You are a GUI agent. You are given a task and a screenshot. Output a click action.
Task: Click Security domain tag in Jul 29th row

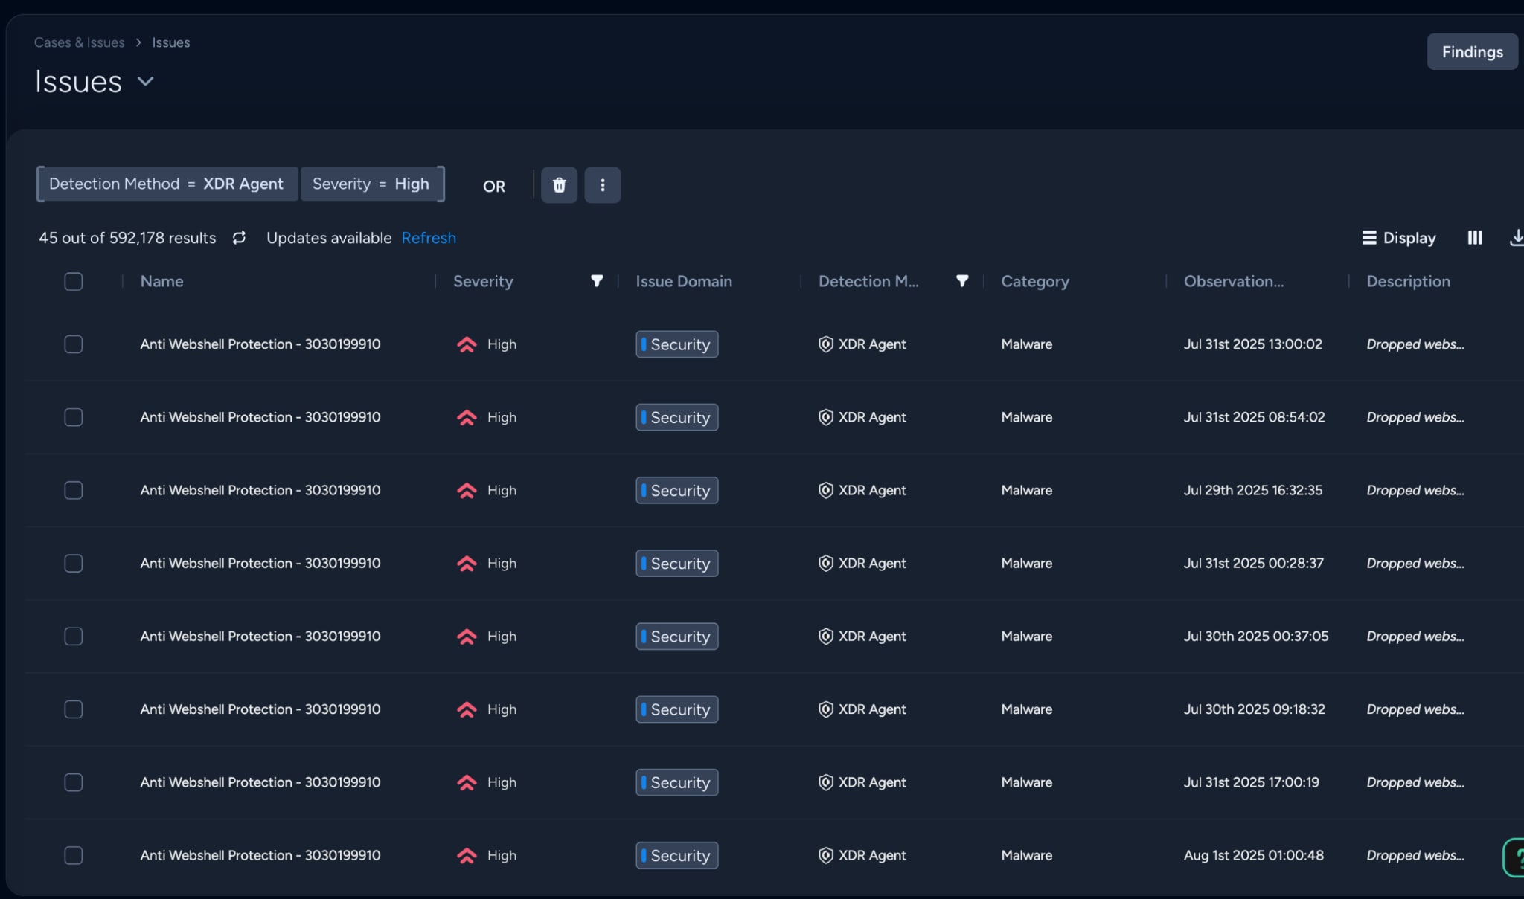click(x=676, y=490)
